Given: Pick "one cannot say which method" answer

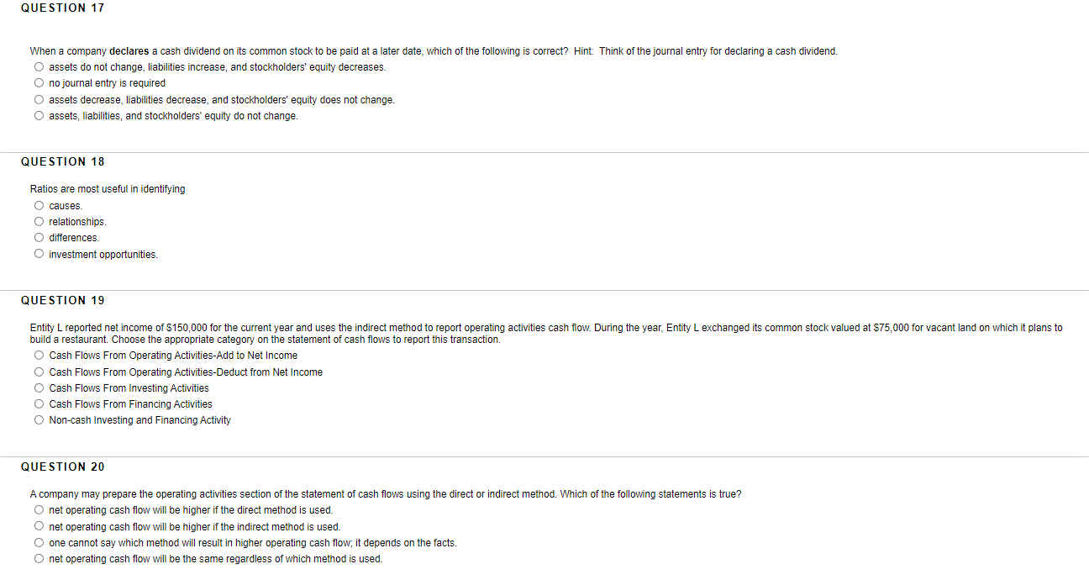Looking at the screenshot, I should tap(39, 542).
